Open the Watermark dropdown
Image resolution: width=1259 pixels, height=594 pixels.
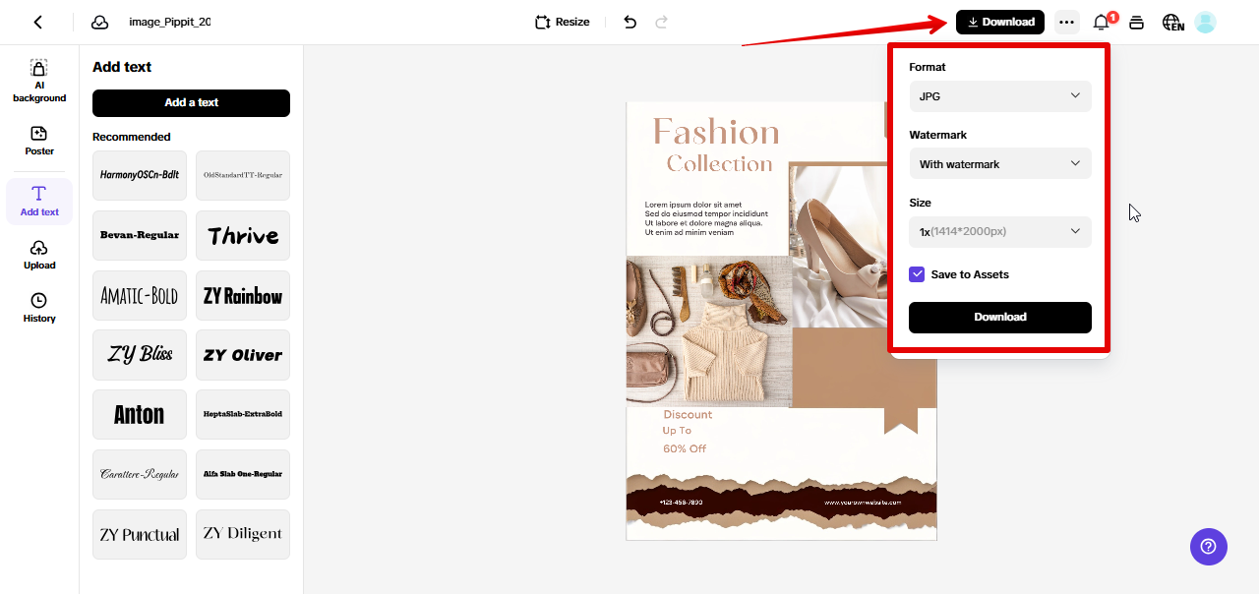(x=999, y=163)
